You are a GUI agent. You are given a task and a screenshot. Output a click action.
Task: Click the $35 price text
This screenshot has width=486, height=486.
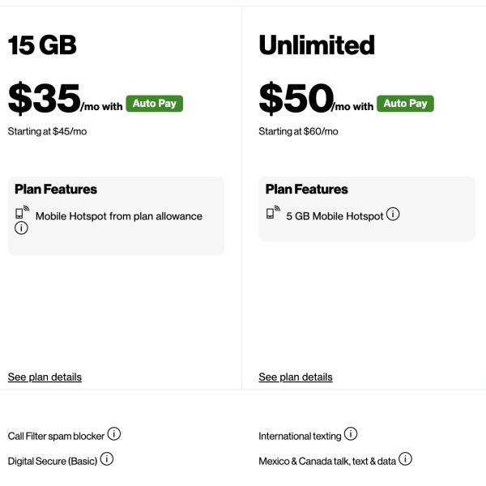tap(44, 99)
